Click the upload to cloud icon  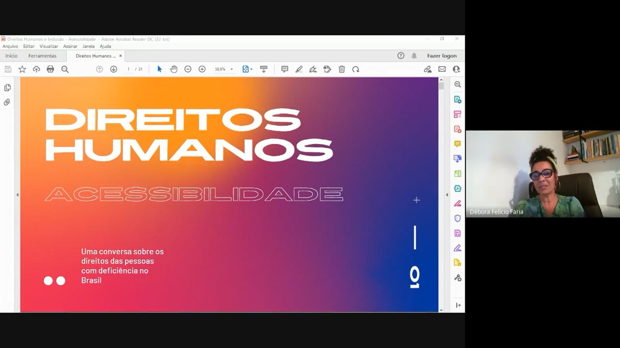[36, 69]
